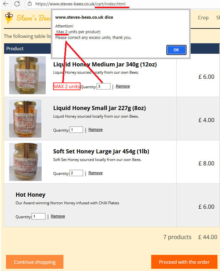The width and height of the screenshot is (220, 271).
Task: Click the Liquid Honey Medium Jar thumbnail
Action: click(x=27, y=75)
